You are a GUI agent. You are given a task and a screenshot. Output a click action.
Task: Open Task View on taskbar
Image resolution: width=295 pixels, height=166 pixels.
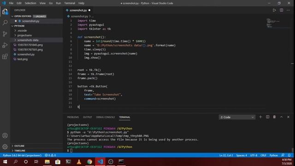36,162
